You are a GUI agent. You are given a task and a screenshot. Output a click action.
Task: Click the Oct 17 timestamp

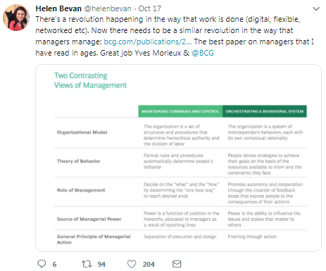tap(150, 8)
